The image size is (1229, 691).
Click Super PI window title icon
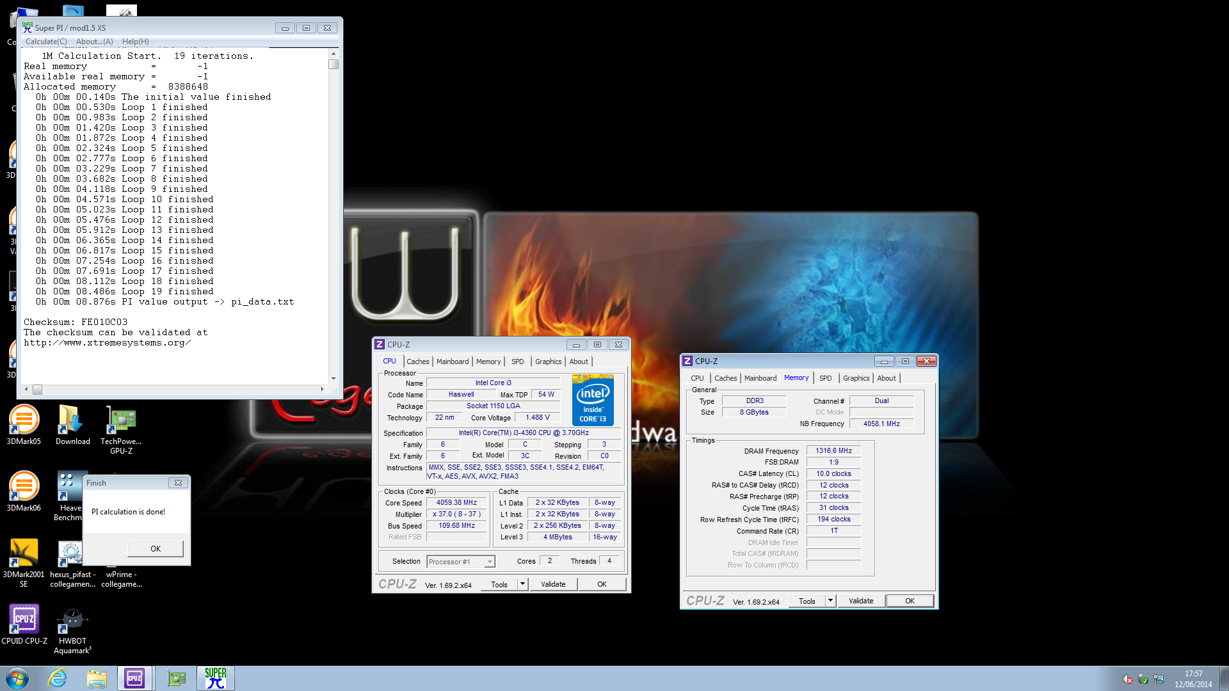pyautogui.click(x=28, y=28)
